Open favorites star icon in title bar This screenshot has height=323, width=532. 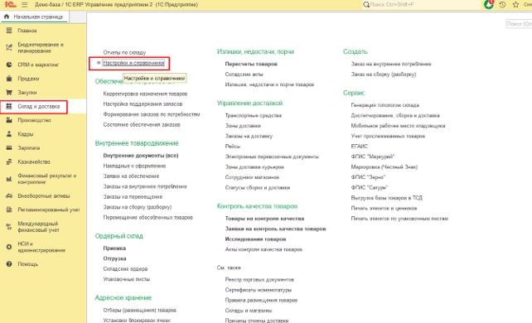tap(515, 5)
